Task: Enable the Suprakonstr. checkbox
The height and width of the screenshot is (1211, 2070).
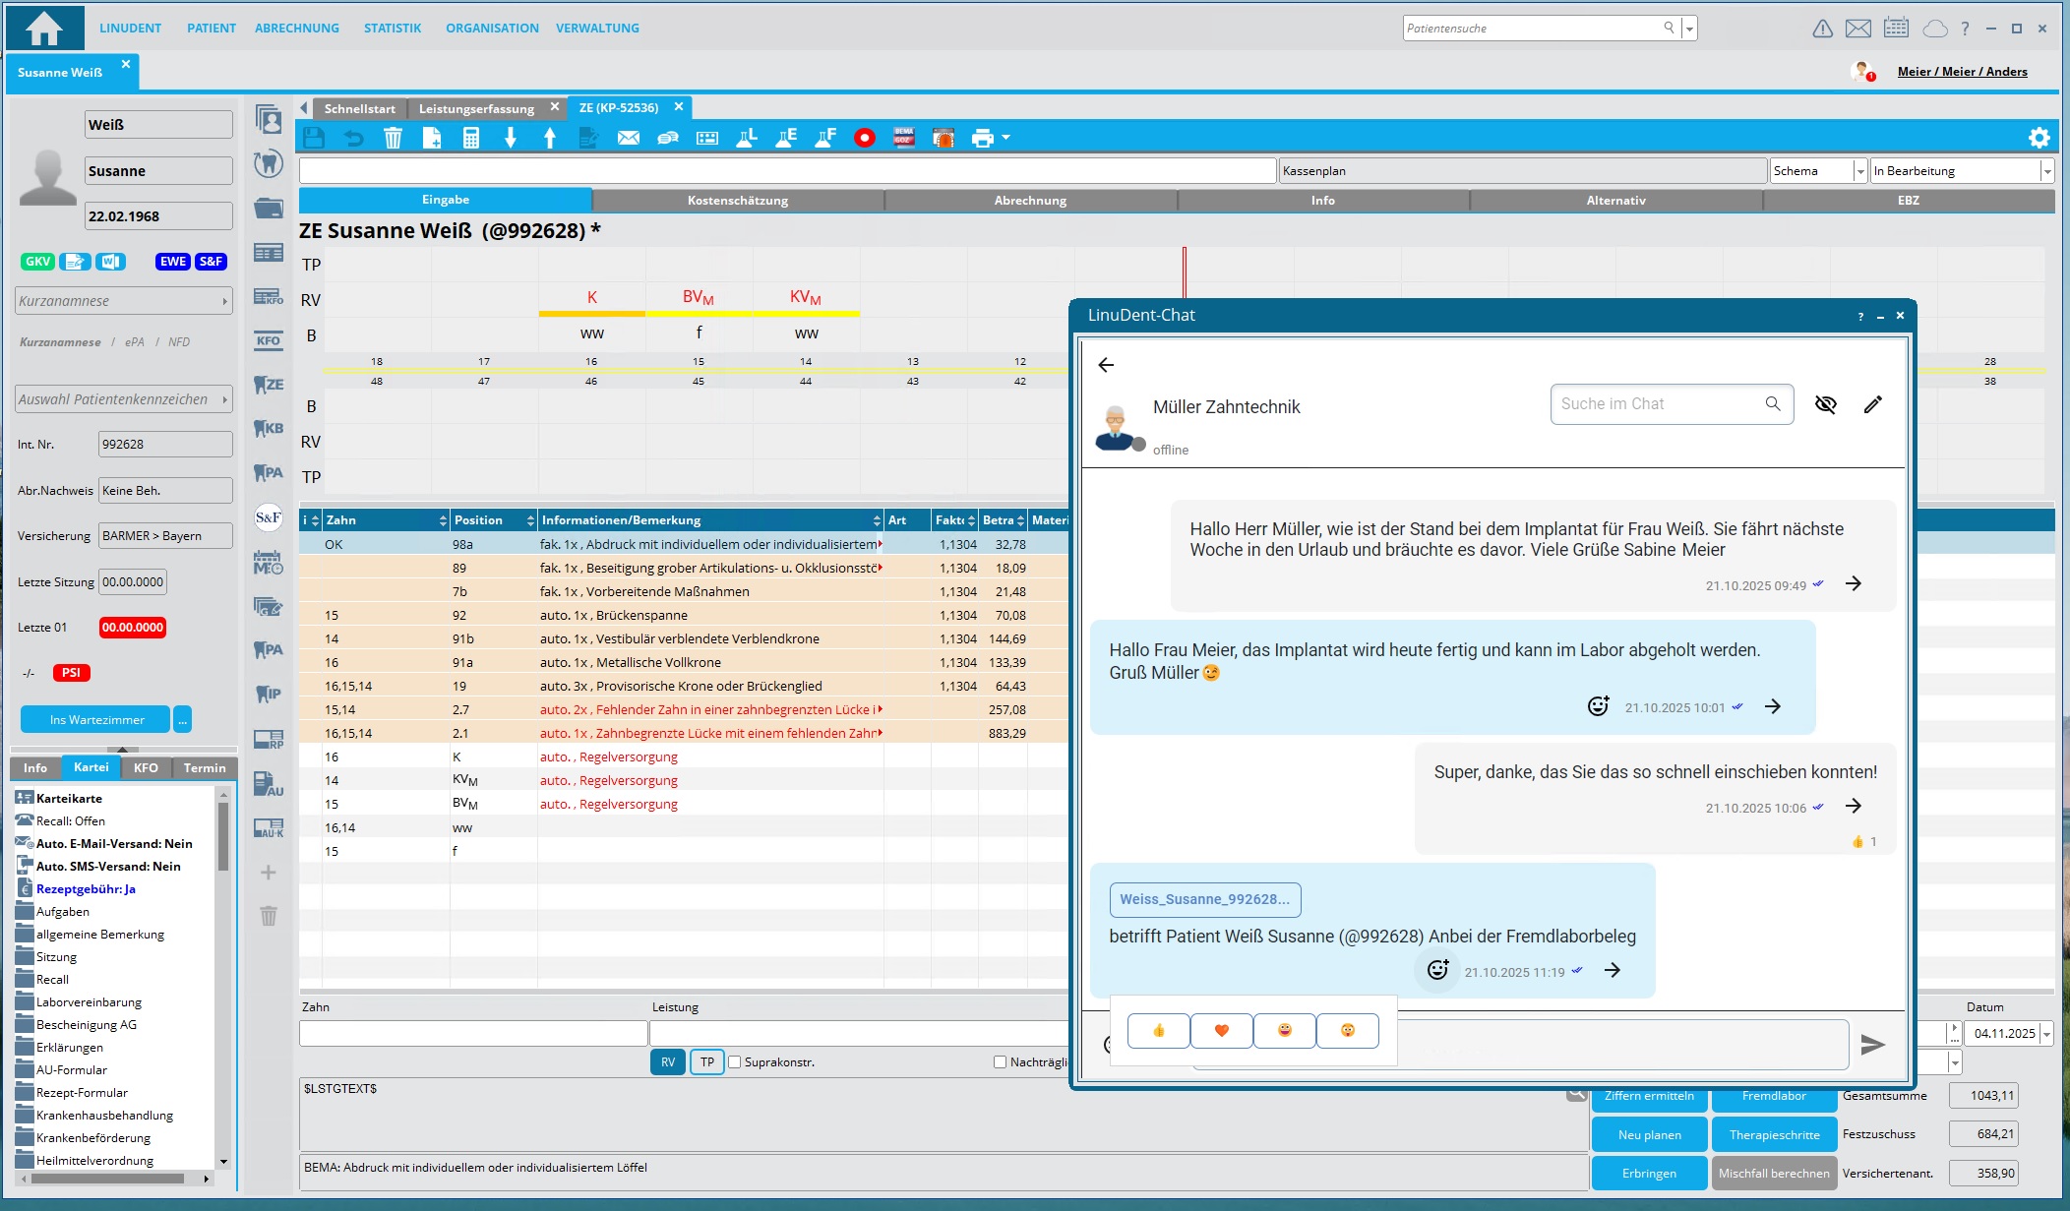Action: pyautogui.click(x=734, y=1061)
